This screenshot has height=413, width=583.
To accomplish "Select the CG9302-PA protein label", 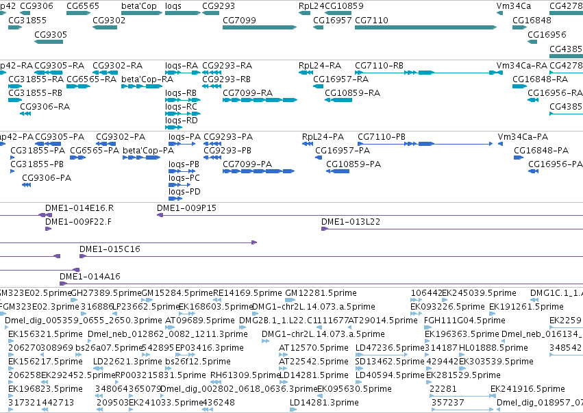I will point(121,137).
